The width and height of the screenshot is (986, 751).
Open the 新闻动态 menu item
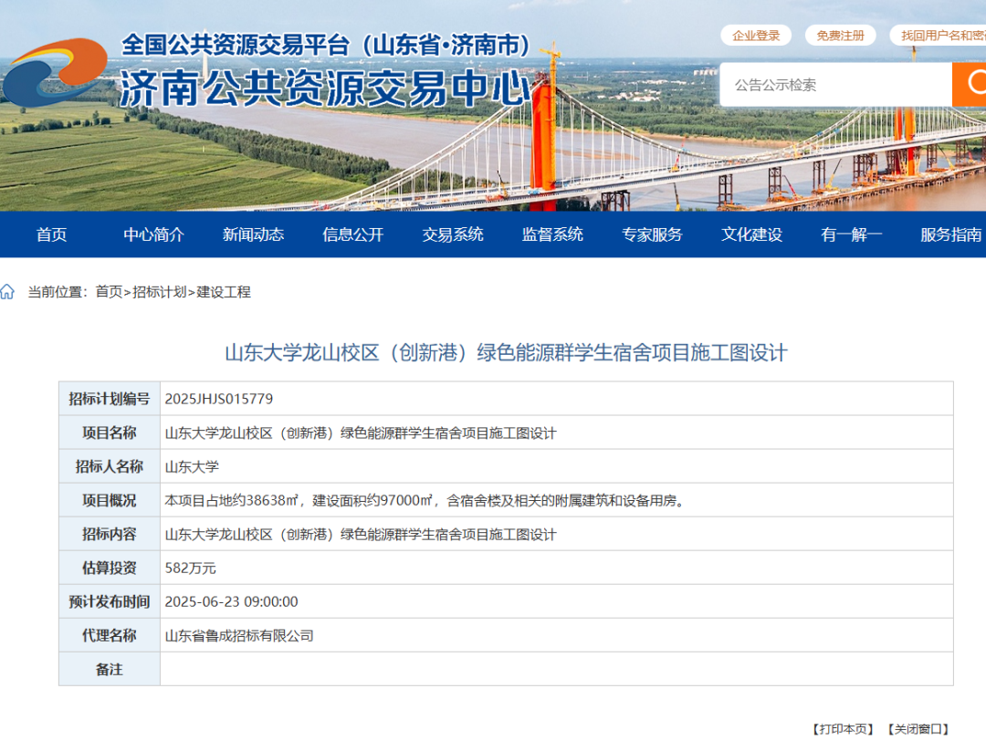click(254, 235)
